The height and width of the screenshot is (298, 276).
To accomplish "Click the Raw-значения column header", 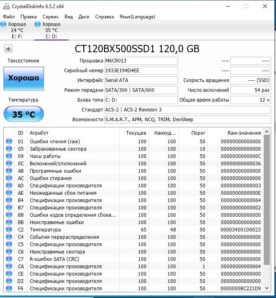I will tap(236, 133).
